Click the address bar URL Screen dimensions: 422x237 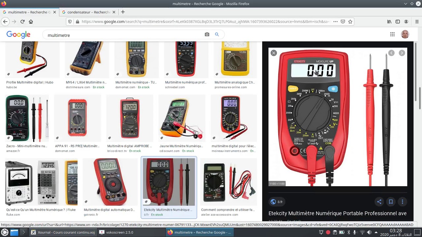tap(205, 21)
